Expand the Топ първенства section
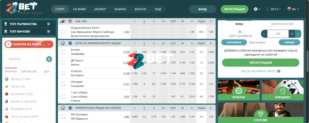309x123 pixels. (x=49, y=24)
